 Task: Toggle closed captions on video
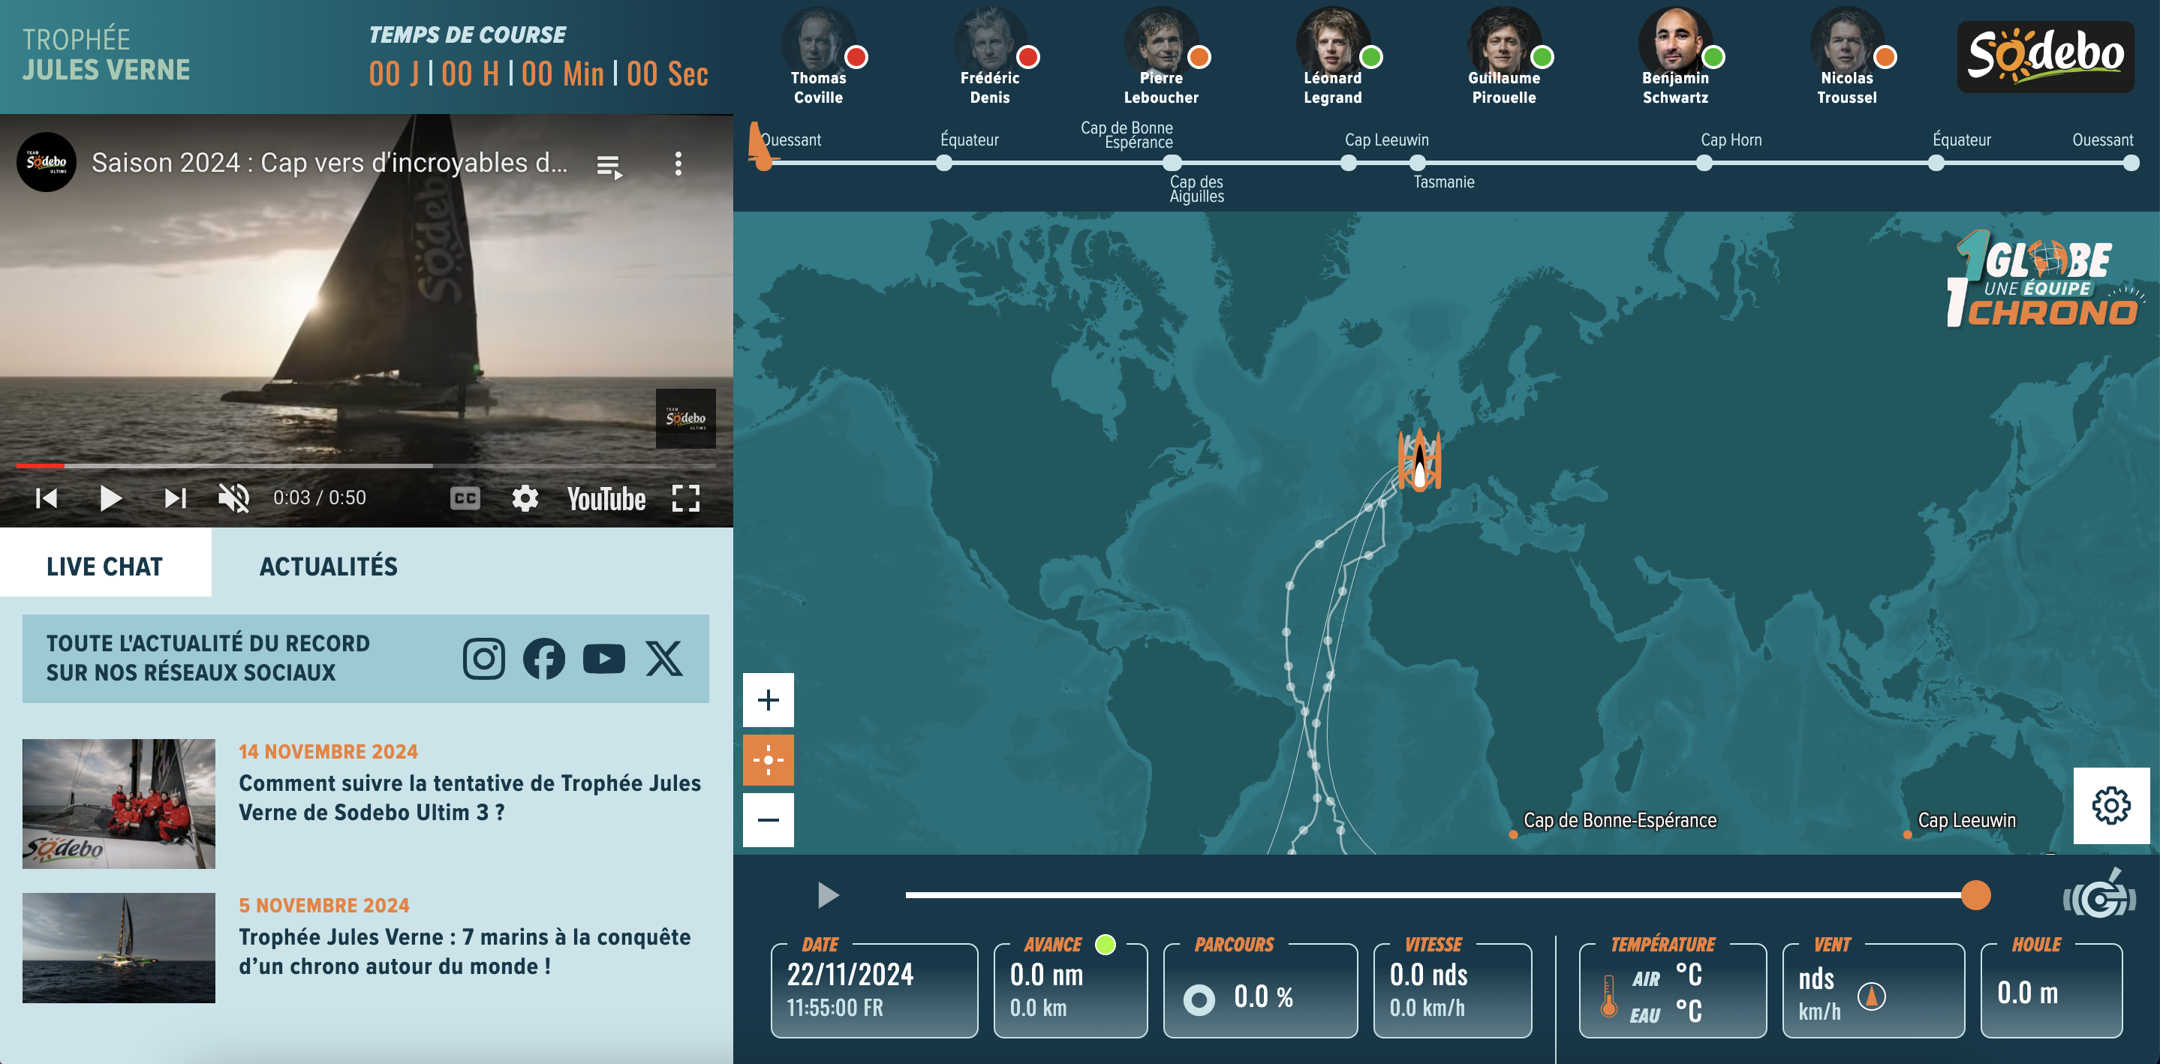click(x=465, y=499)
